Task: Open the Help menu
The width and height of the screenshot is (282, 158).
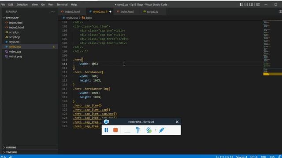Action: [x=74, y=4]
